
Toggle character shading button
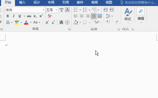(x=61, y=22)
